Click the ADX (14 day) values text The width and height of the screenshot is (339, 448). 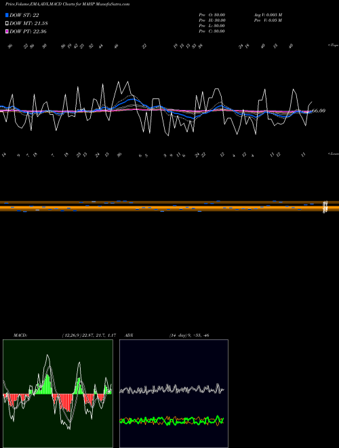pyautogui.click(x=189, y=335)
